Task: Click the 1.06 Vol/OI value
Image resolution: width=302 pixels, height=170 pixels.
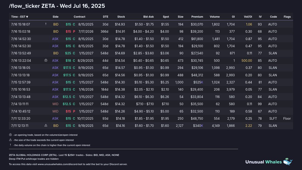Action: [249, 24]
